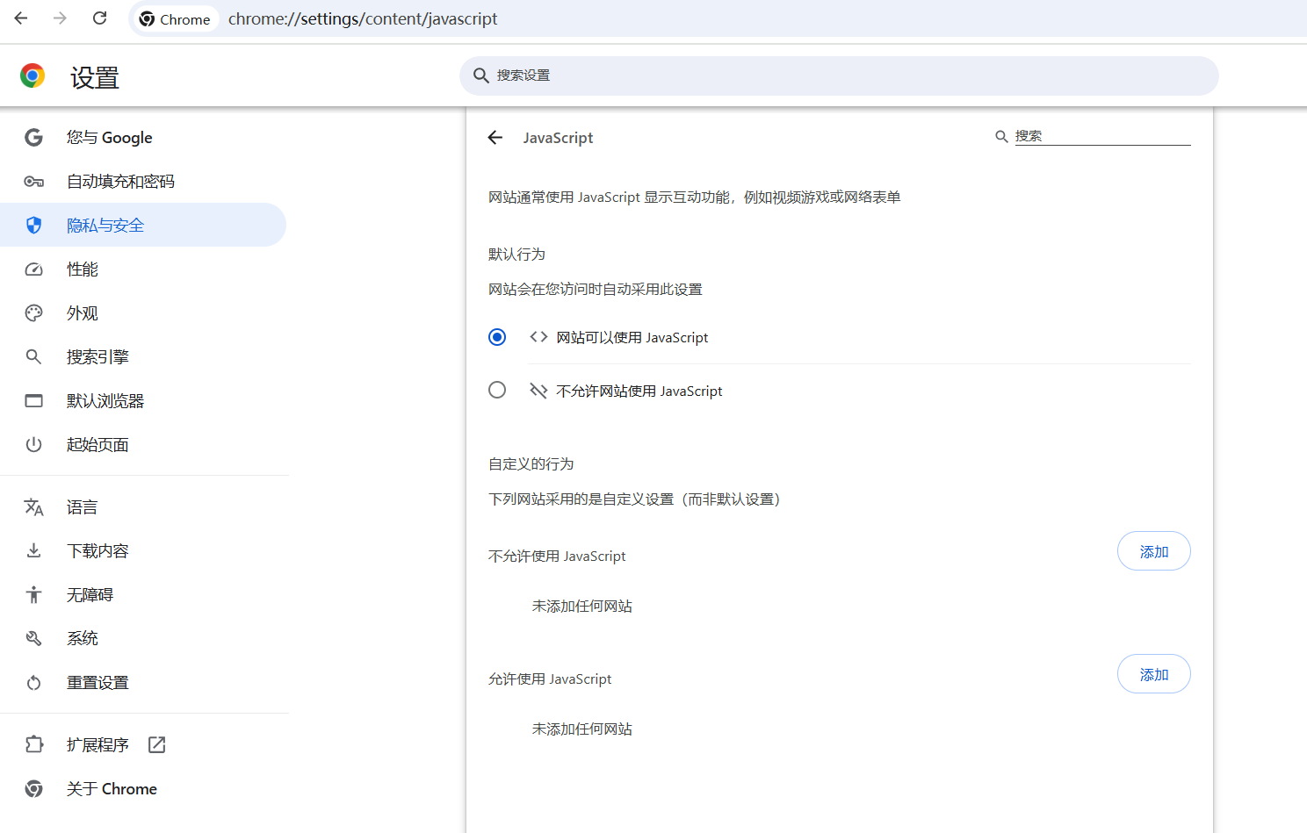The image size is (1307, 833).
Task: Open the 重置设置 reset icon
Action: [33, 682]
